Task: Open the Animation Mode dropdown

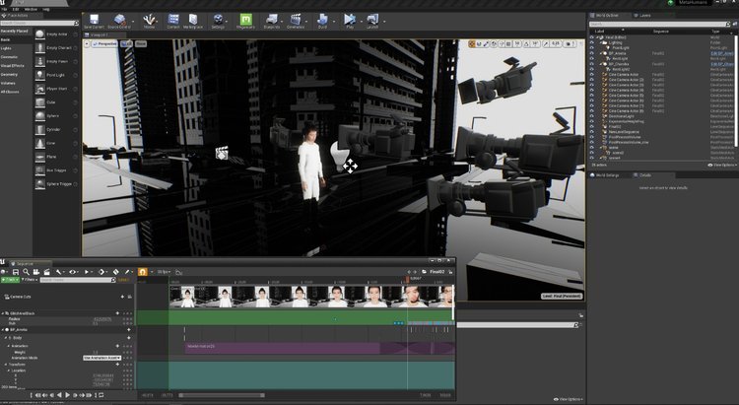Action: click(x=102, y=358)
